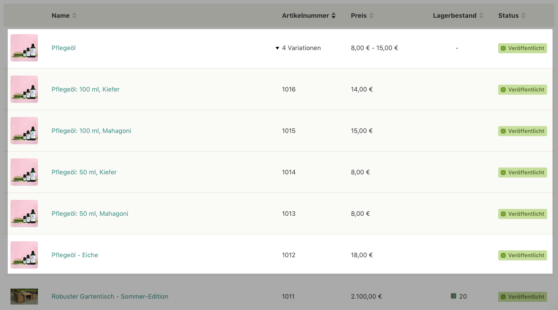Click price range 8,00 € - 15,00 €
Image resolution: width=558 pixels, height=310 pixels.
click(x=375, y=48)
